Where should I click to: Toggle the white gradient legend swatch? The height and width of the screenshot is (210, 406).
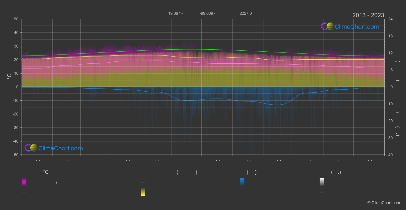[x=322, y=182]
